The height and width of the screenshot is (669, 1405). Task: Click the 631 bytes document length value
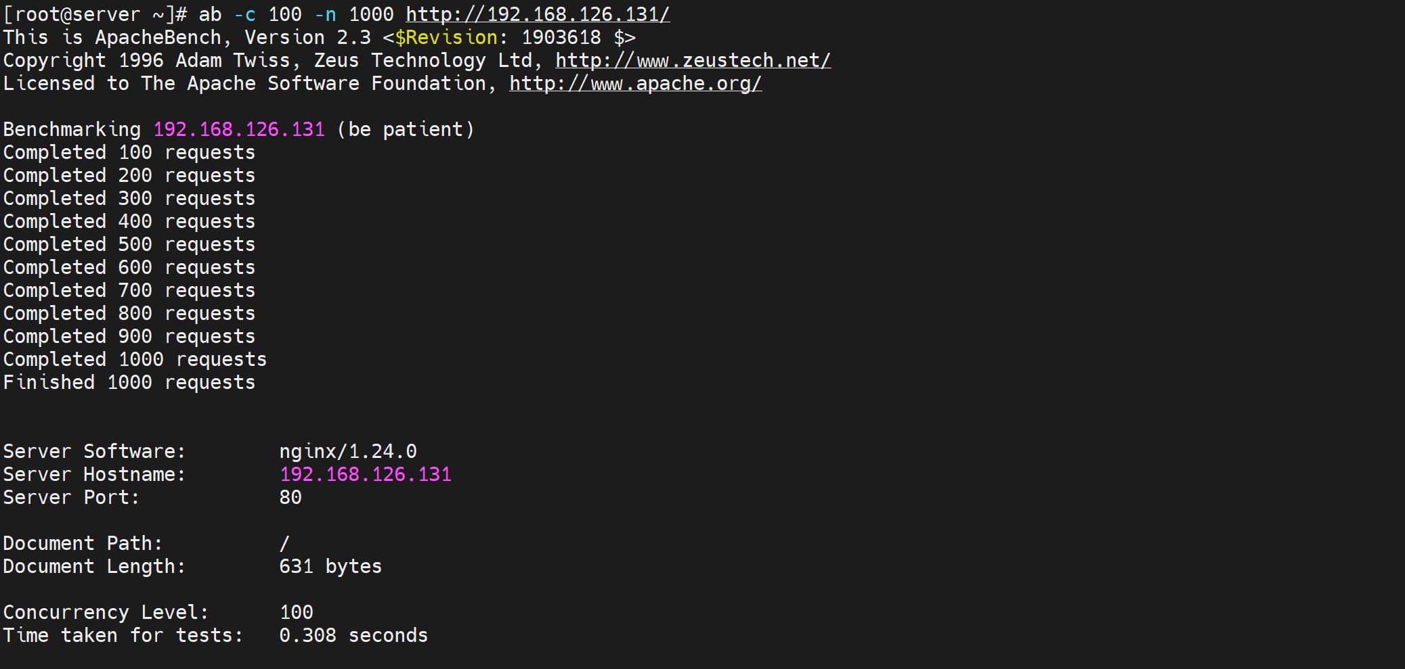coord(330,566)
